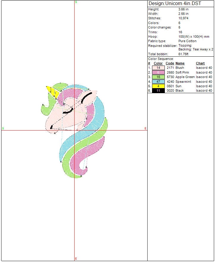
Task: Click the unicorn's yellow horn
Action: point(53,91)
